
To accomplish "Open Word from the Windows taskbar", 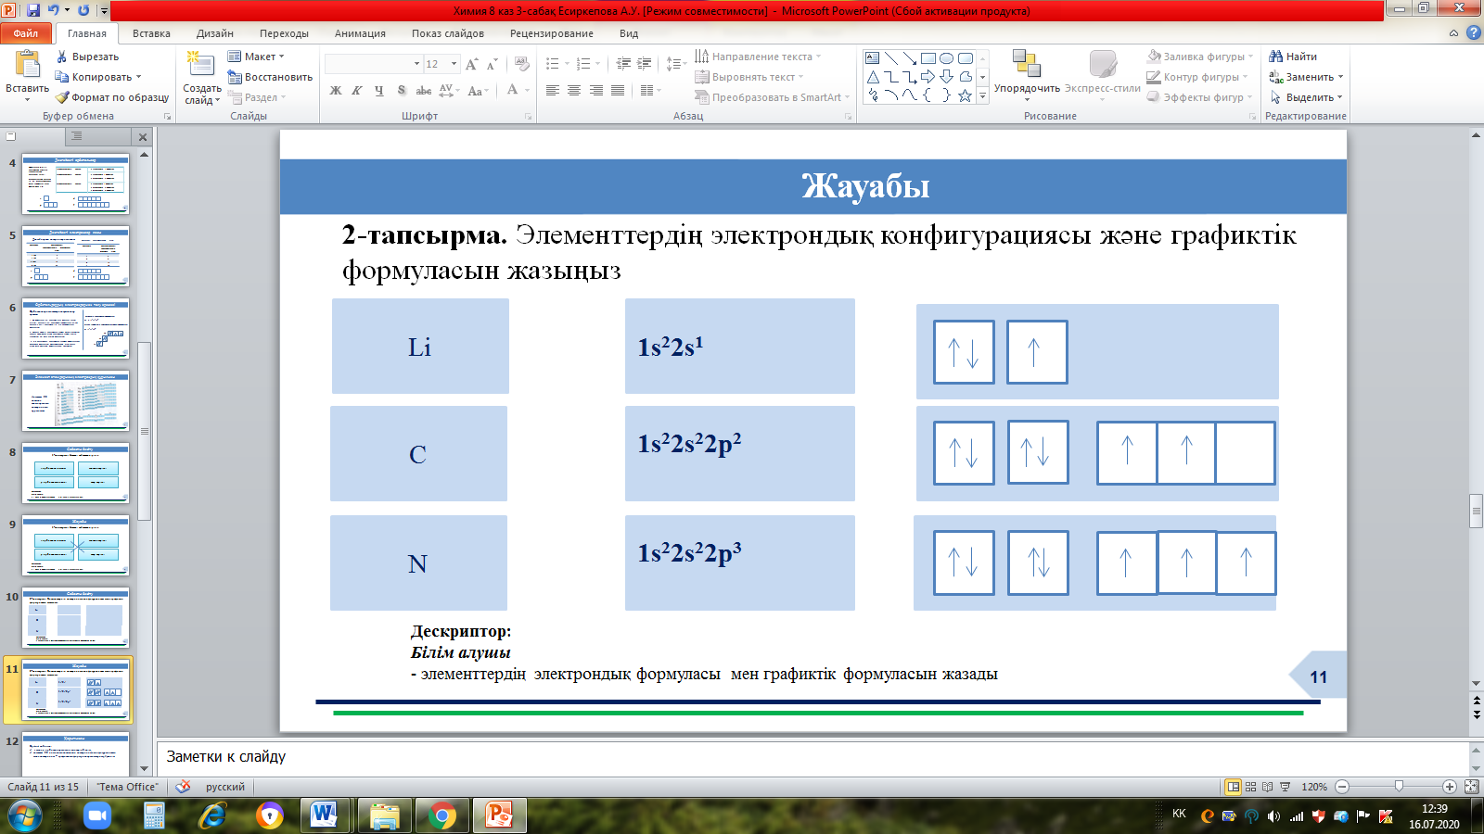I will 324,815.
